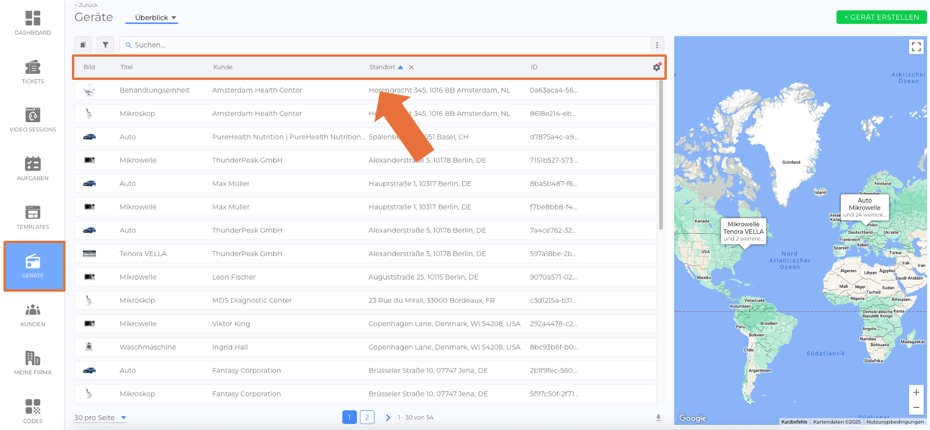The height and width of the screenshot is (430, 930).
Task: Remove the Standort sorting with X
Action: point(411,67)
